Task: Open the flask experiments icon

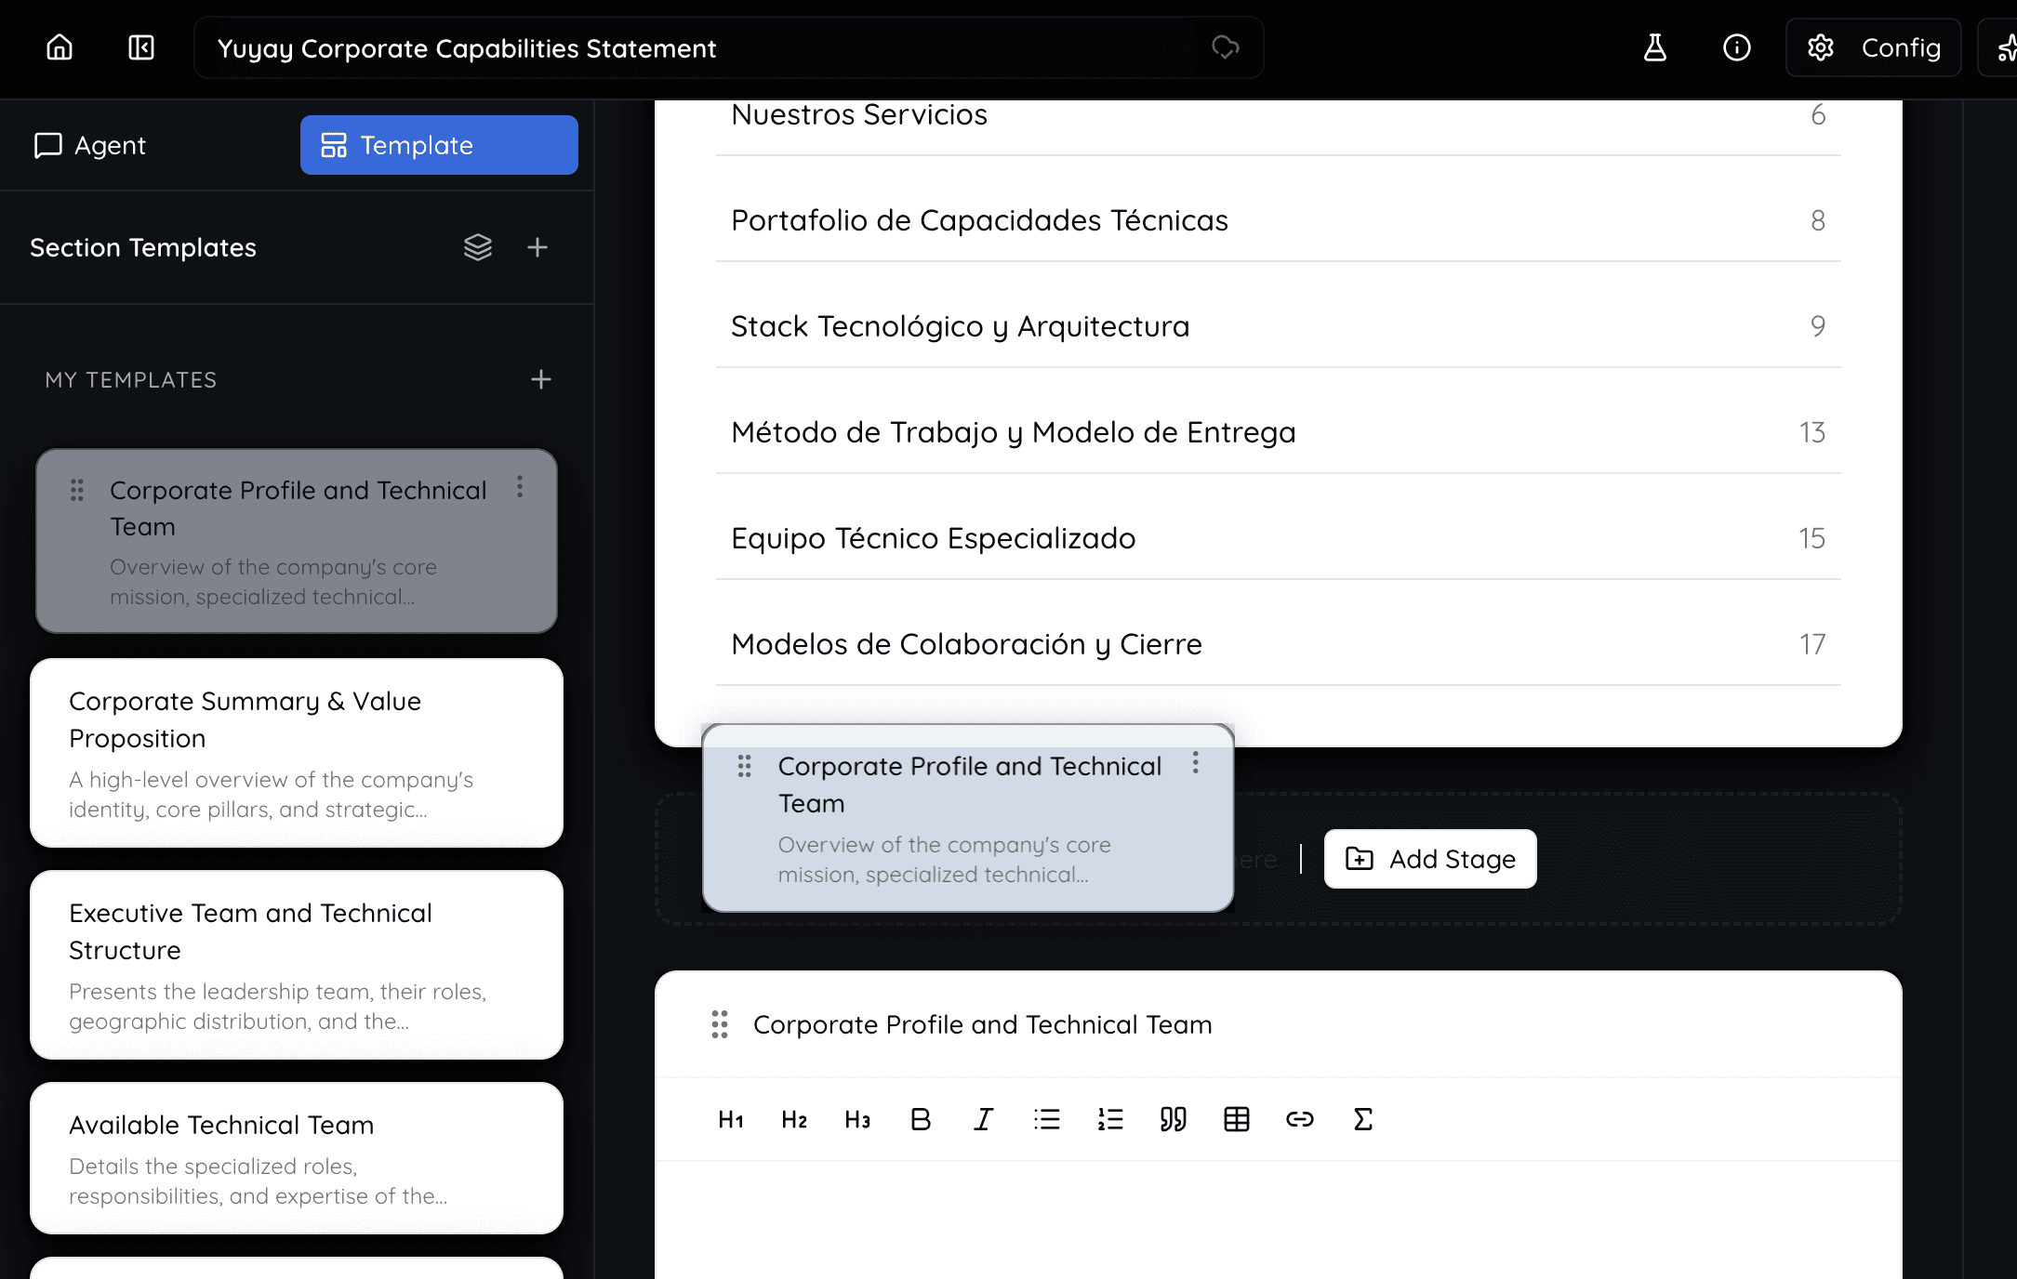Action: [x=1655, y=47]
